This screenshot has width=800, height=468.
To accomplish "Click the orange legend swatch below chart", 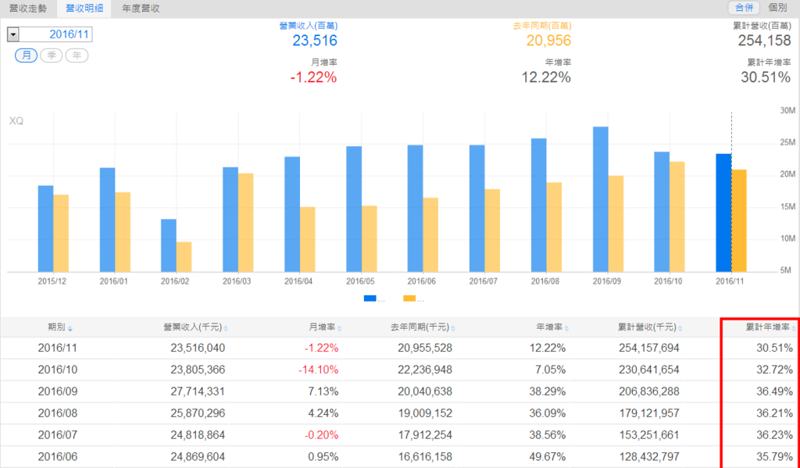I will [x=409, y=298].
